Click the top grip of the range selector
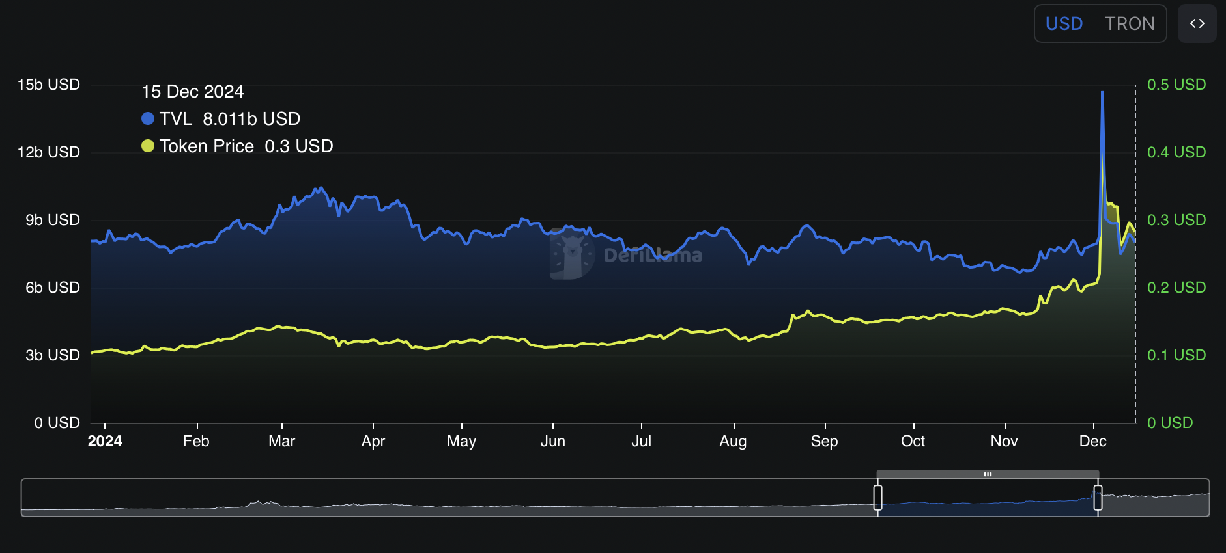This screenshot has height=553, width=1226. pos(988,474)
